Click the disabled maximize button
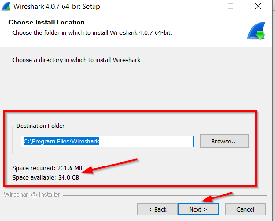 click(x=230, y=6)
